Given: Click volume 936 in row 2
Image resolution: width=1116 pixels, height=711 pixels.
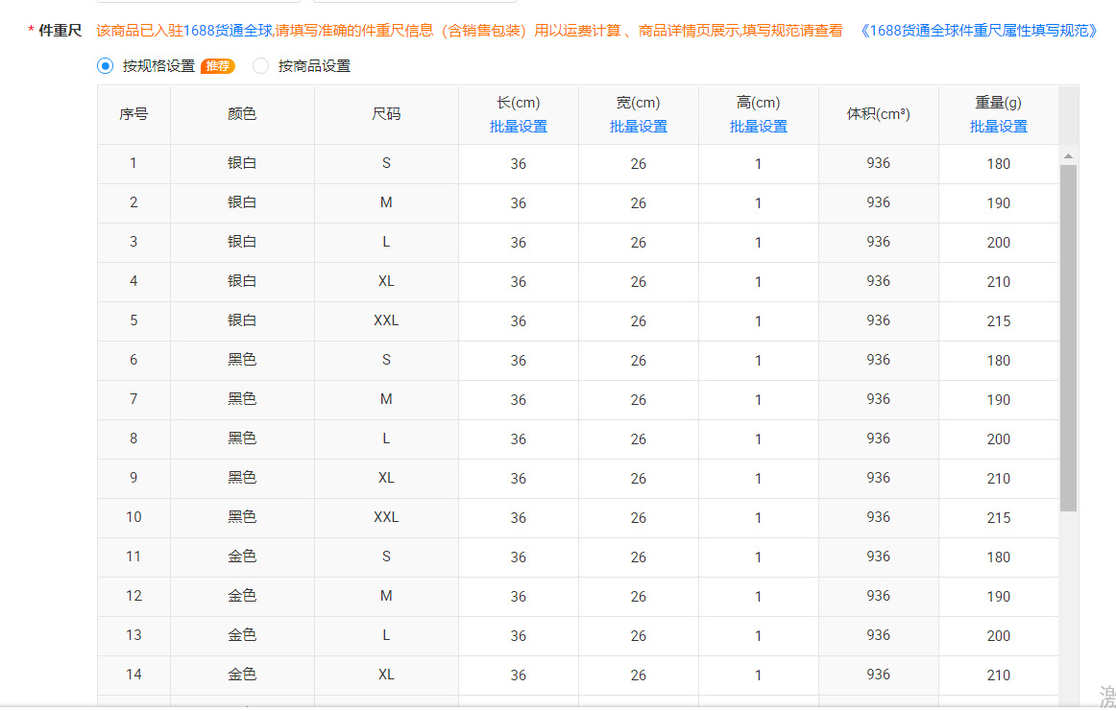Looking at the screenshot, I should pos(878,202).
